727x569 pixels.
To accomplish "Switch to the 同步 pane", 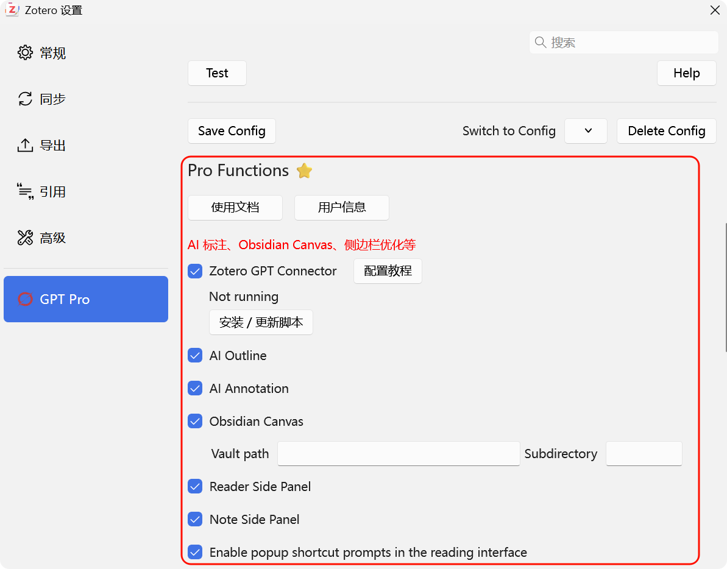I will 86,99.
